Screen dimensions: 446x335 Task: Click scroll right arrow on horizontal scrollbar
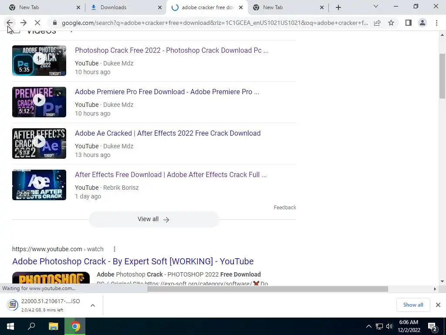[435, 289]
